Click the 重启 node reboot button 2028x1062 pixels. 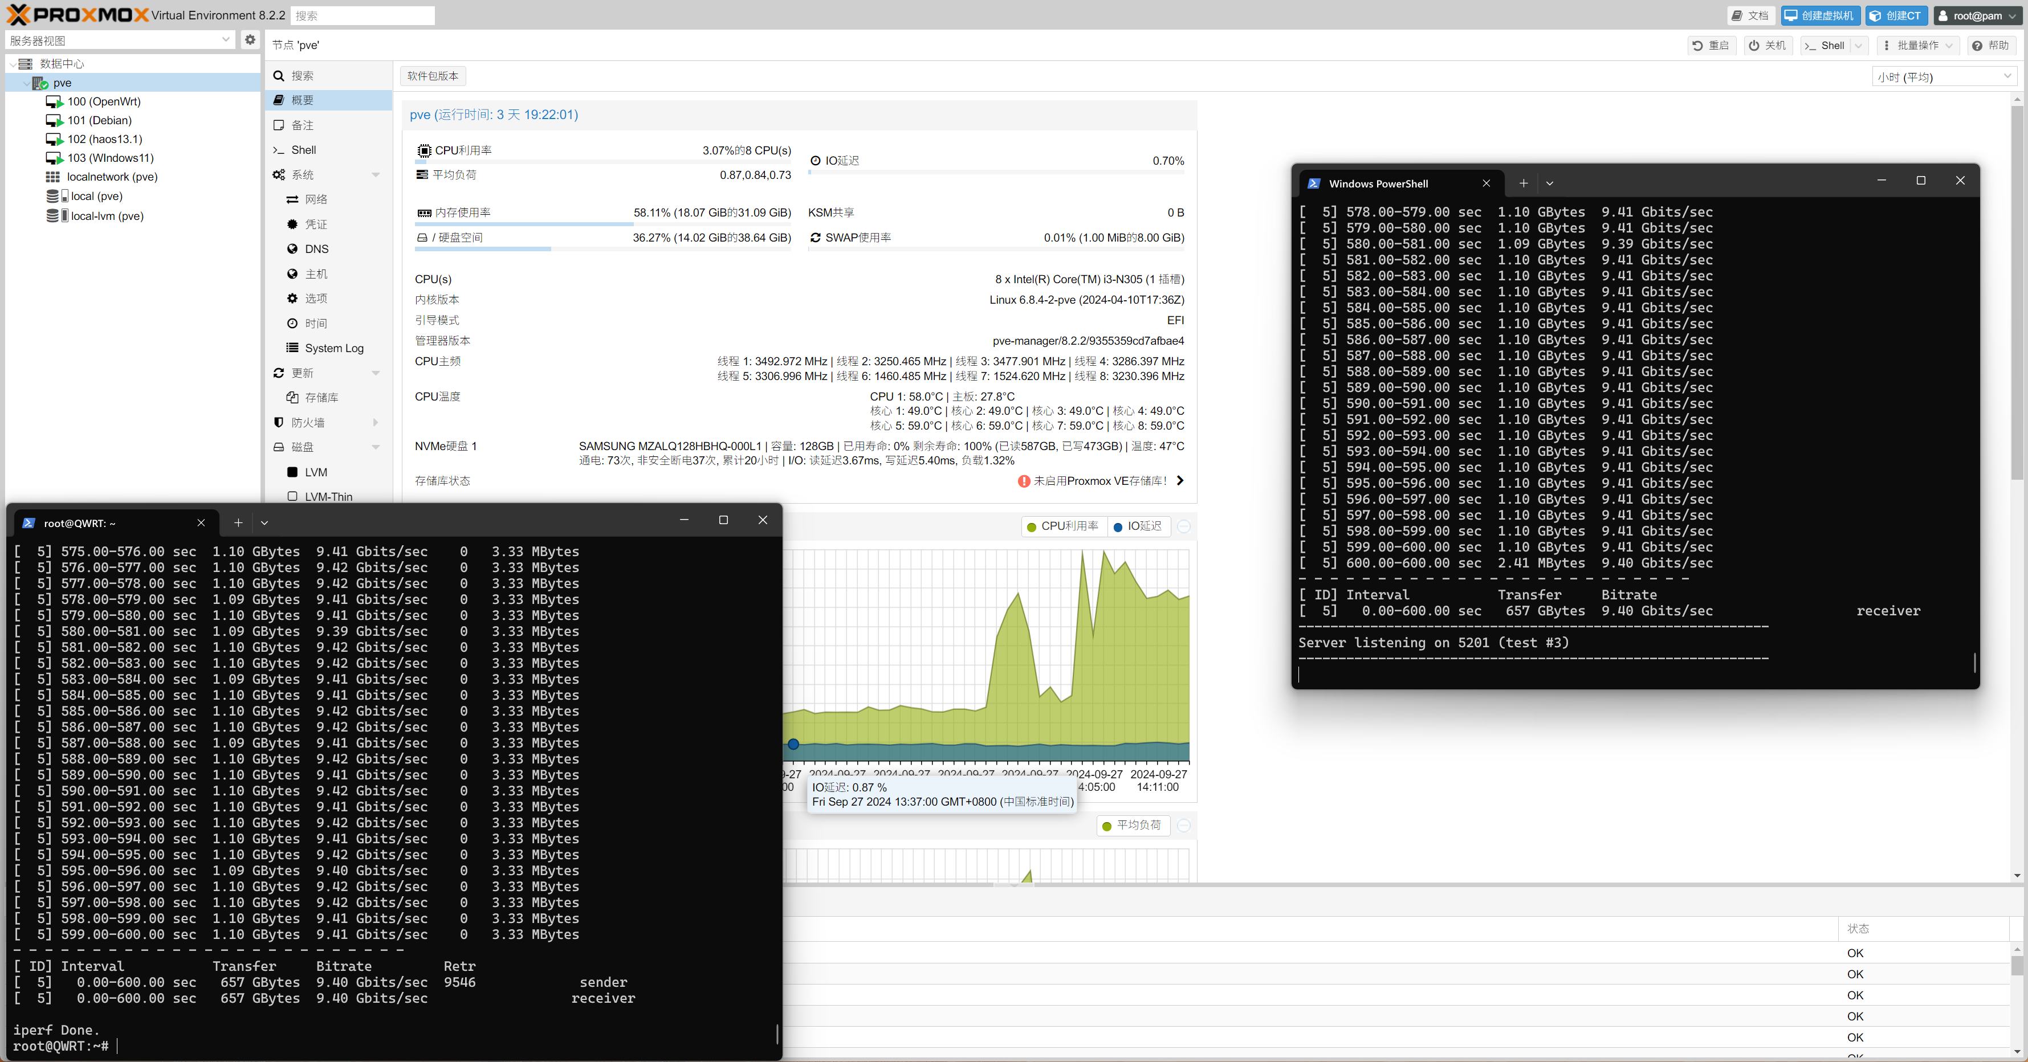(1711, 46)
